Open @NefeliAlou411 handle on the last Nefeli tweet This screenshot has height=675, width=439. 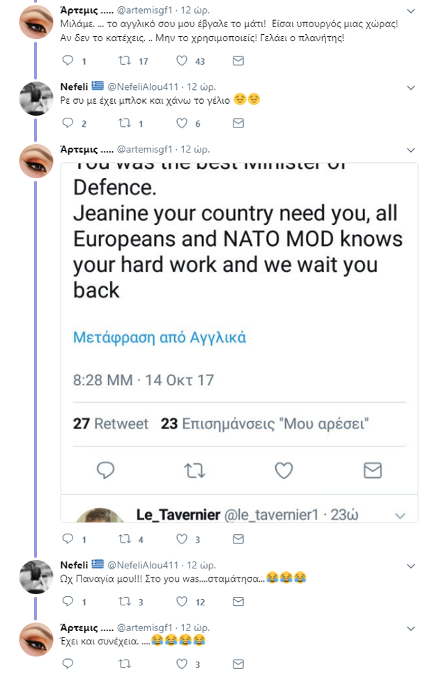(x=143, y=565)
